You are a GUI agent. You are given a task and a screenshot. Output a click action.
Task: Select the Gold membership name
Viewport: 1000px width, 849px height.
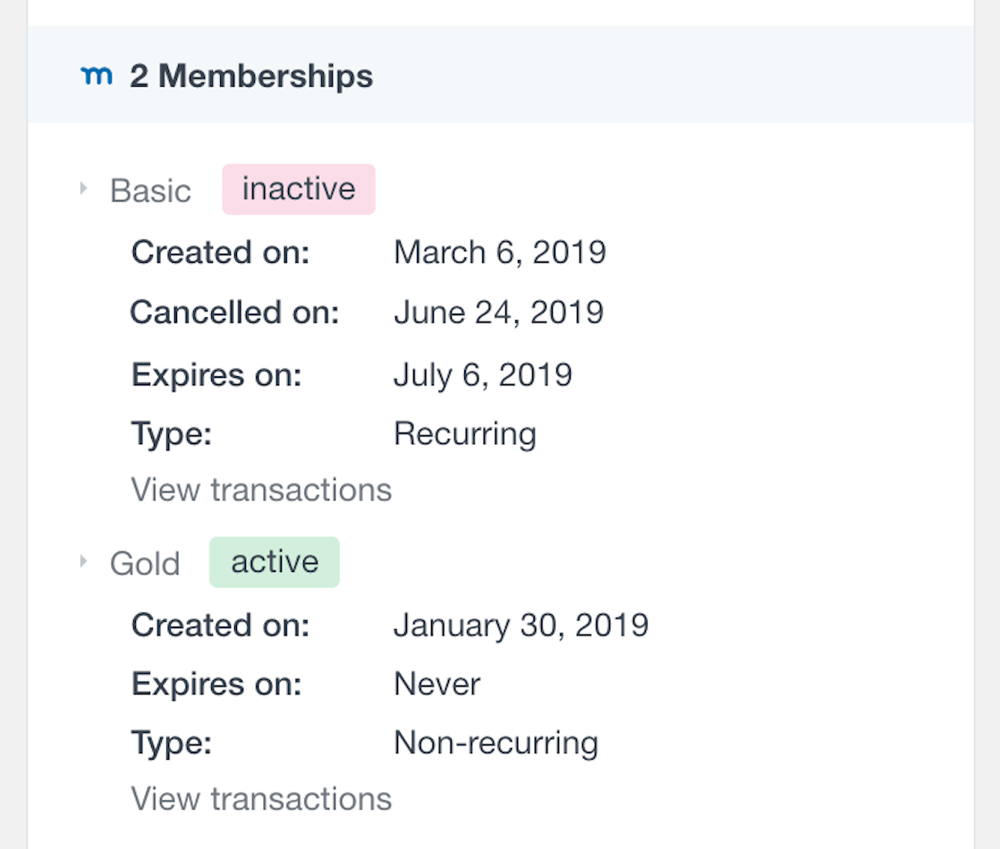(144, 562)
